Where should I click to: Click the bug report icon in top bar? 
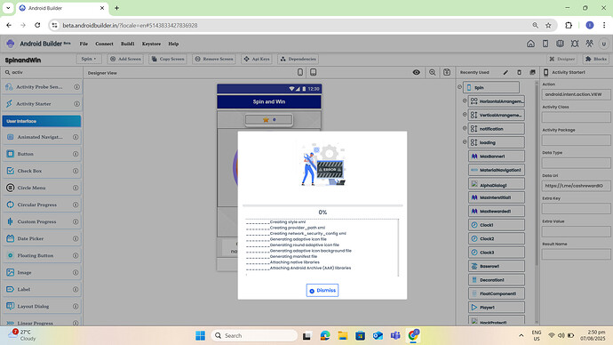575,44
